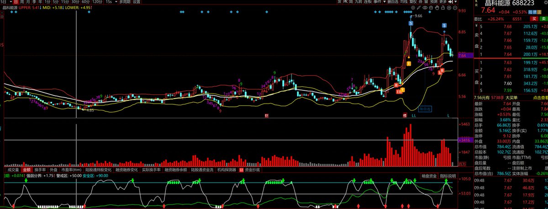Switch to 融资融券变化 tab
This screenshot has width=548, height=209.
point(126,169)
